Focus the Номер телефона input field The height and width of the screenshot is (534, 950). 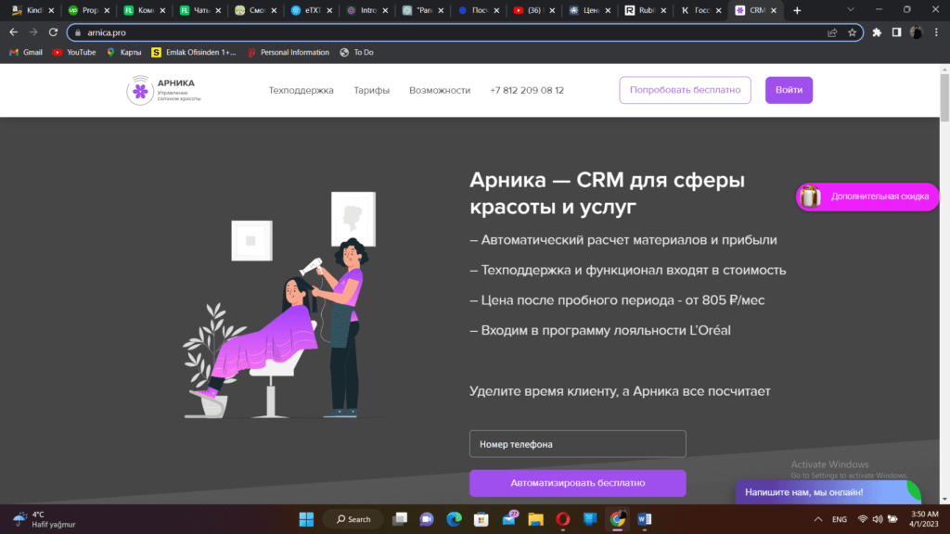[577, 444]
